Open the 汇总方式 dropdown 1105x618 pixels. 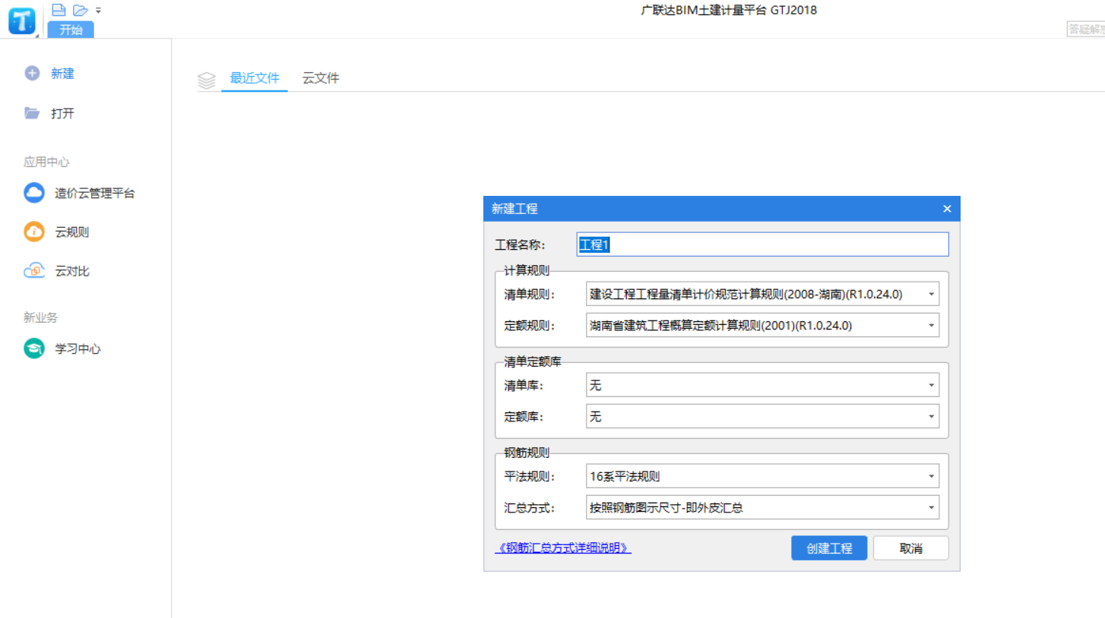[x=763, y=507]
